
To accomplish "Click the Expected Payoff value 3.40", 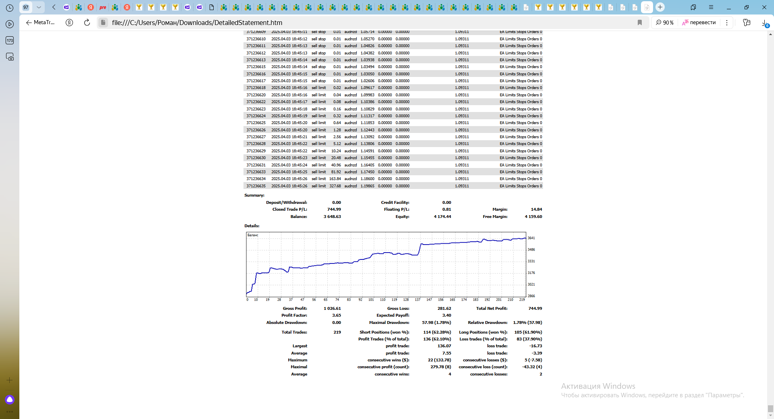I will point(447,315).
